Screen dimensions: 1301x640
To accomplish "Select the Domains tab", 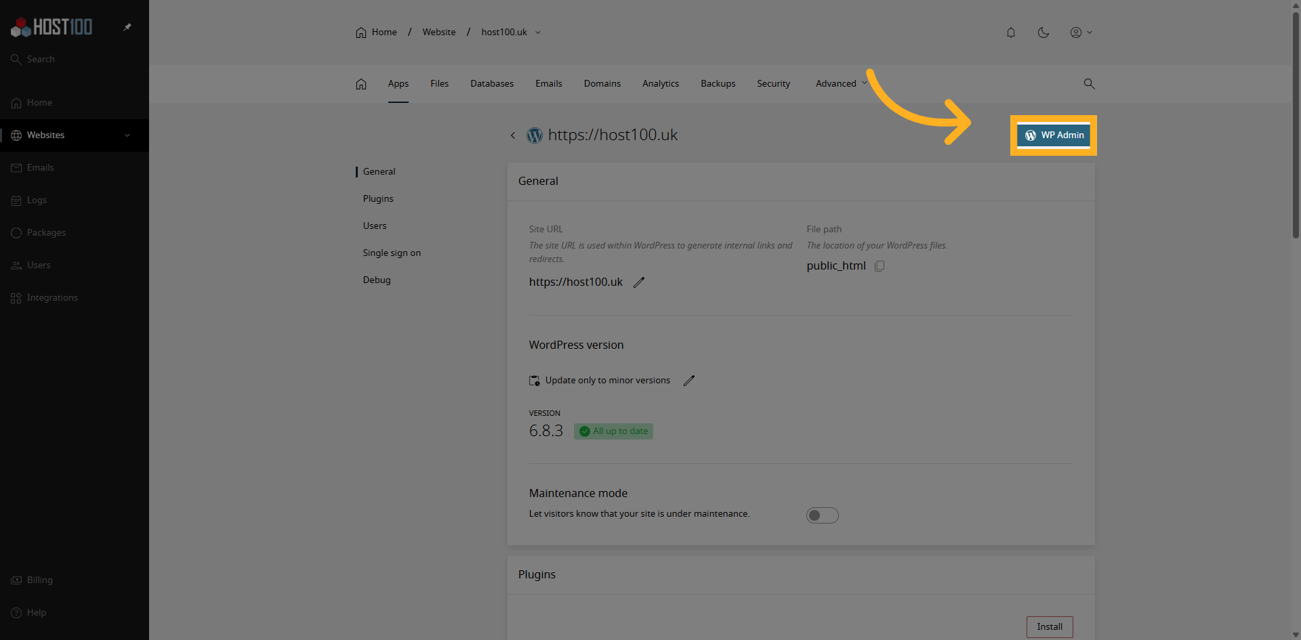I will pos(602,83).
